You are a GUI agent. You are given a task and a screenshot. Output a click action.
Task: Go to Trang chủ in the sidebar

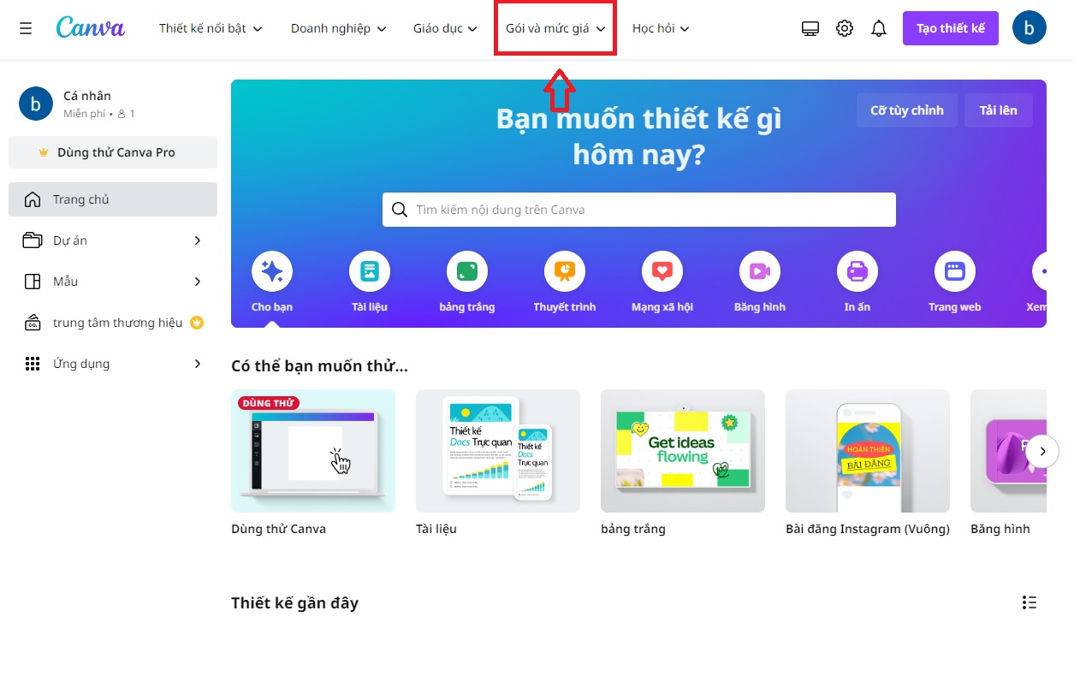tap(113, 199)
